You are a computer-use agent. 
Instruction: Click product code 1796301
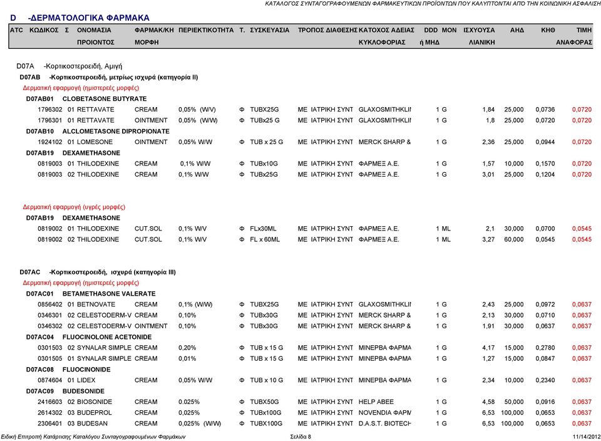[x=50, y=120]
